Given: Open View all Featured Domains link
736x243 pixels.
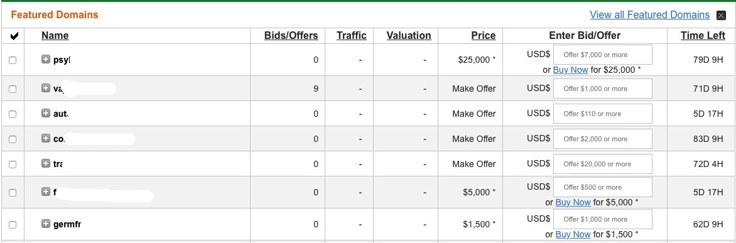Looking at the screenshot, I should [x=649, y=15].
